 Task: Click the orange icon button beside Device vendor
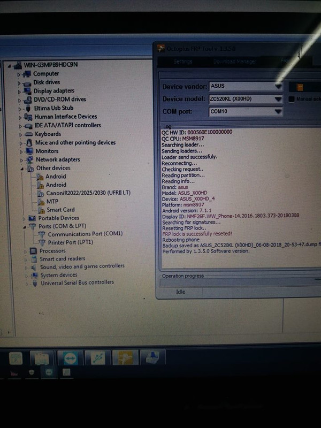click(300, 87)
